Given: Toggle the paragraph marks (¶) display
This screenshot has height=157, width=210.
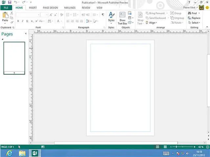Looking at the screenshot, I should [103, 15].
